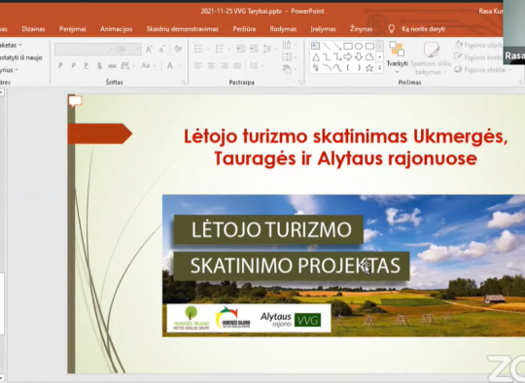
Task: Select the elbow arrow connector shape
Action: 337,57
